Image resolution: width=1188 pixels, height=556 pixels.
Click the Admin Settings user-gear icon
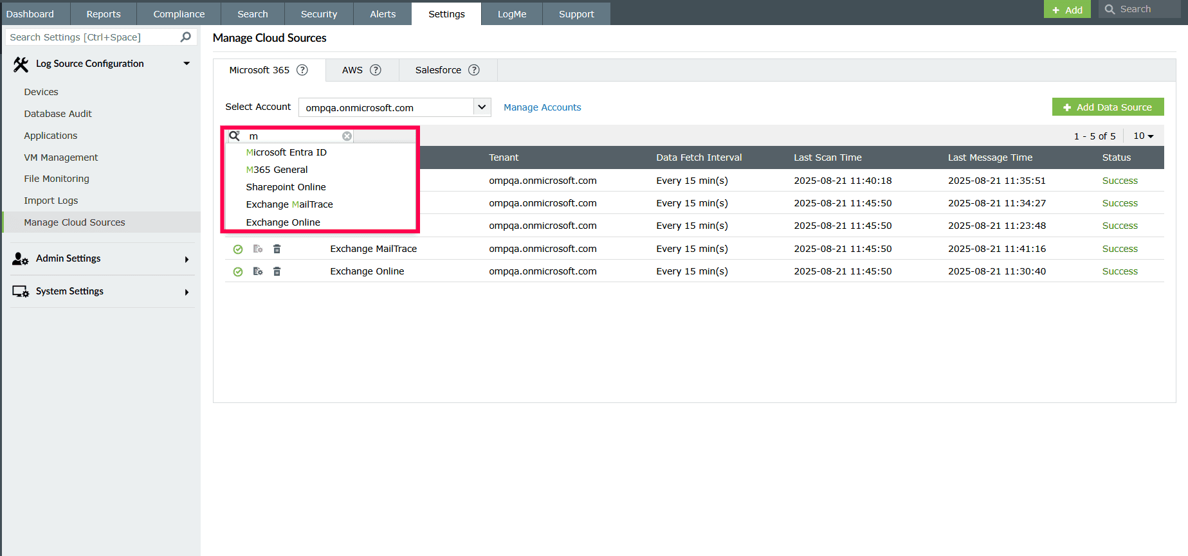(x=21, y=259)
